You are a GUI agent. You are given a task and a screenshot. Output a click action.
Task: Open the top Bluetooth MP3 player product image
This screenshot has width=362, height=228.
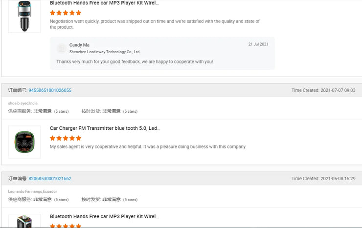[24, 17]
